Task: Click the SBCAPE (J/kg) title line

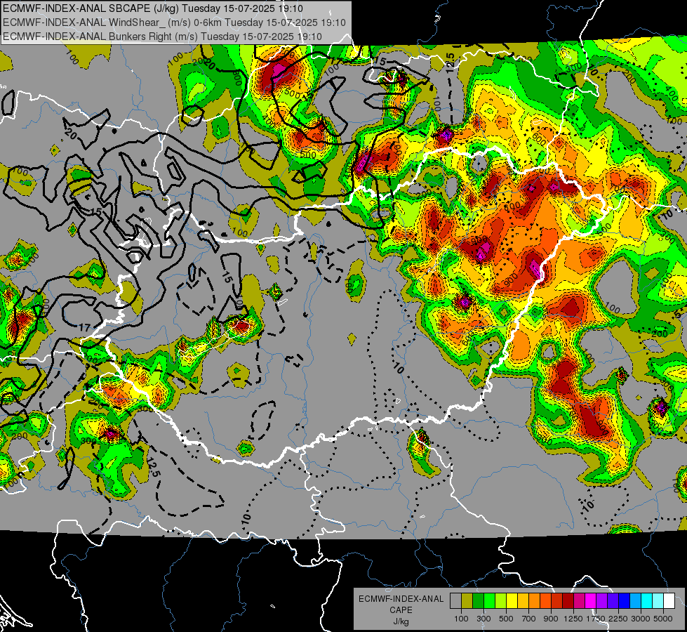Action: pyautogui.click(x=152, y=8)
